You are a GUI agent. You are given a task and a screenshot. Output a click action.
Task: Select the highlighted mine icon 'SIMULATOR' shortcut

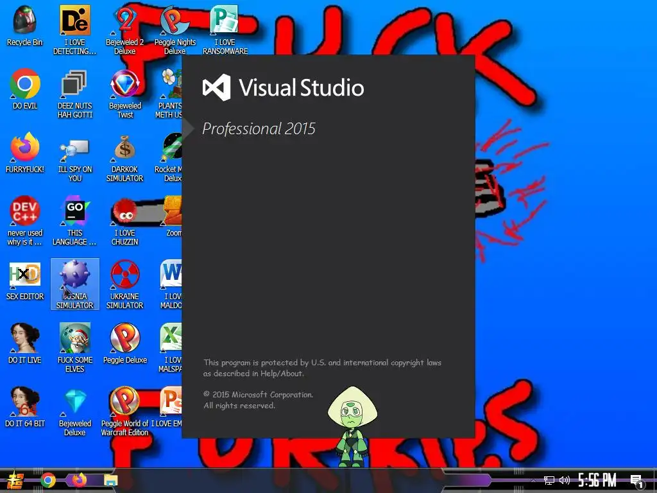coord(74,284)
